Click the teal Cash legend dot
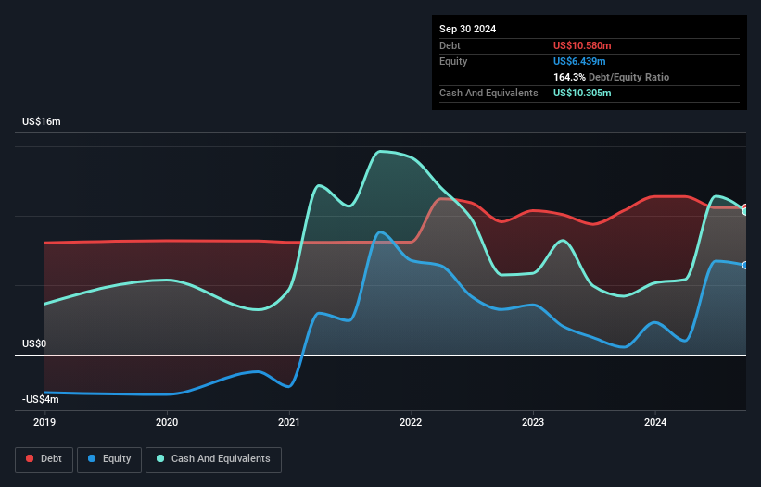Screen dimensions: 761x487 click(160, 458)
